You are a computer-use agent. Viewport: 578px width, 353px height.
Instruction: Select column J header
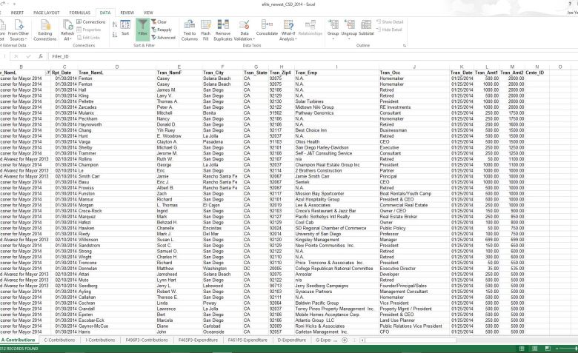click(x=414, y=67)
